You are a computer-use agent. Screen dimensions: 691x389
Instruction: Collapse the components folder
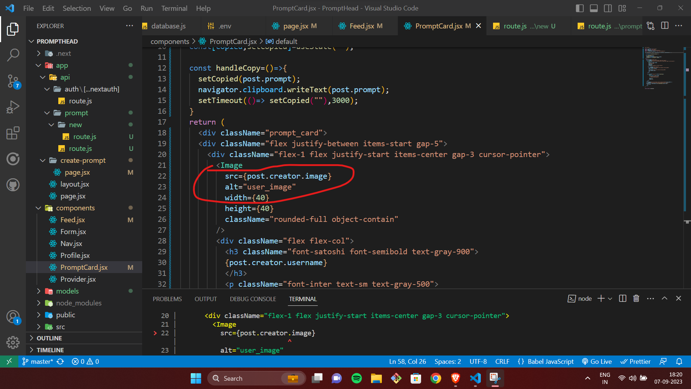point(76,208)
